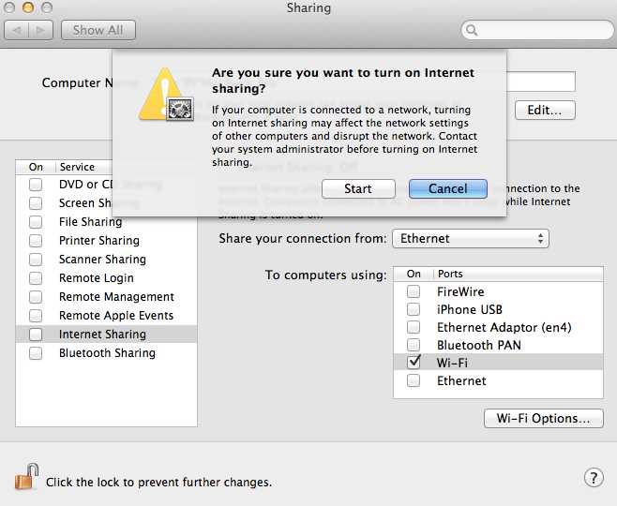Cancel the Internet sharing dialog
Image resolution: width=617 pixels, height=506 pixels.
point(448,188)
